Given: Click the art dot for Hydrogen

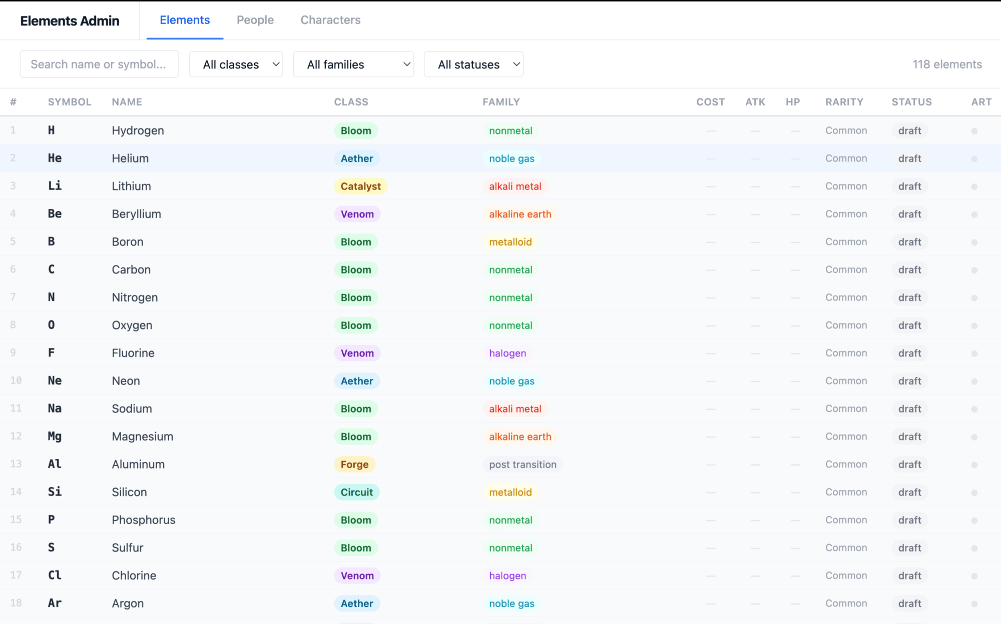Looking at the screenshot, I should coord(974,131).
